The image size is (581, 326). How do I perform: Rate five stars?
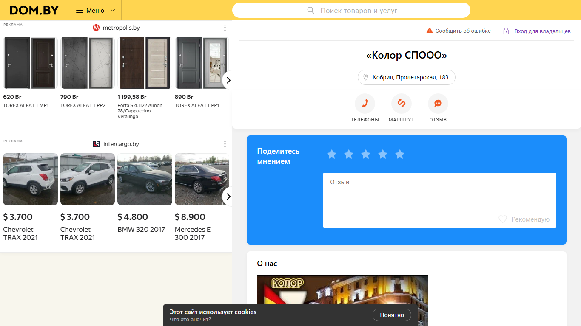point(400,155)
